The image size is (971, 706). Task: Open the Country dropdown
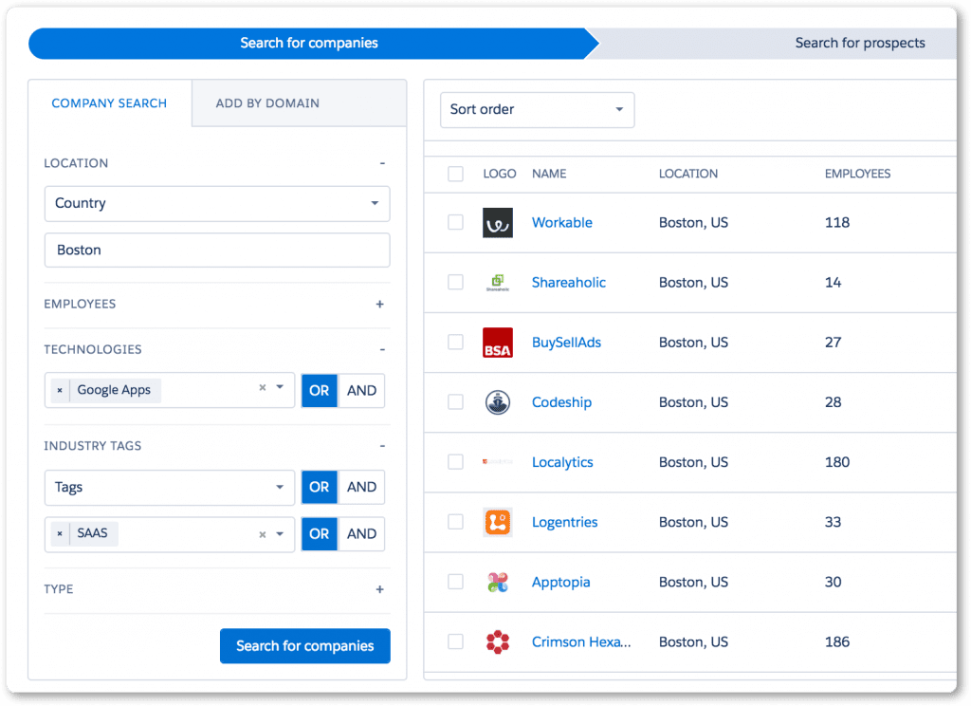216,203
